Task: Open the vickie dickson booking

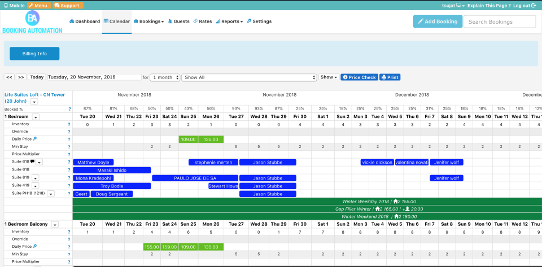Action: [377, 163]
